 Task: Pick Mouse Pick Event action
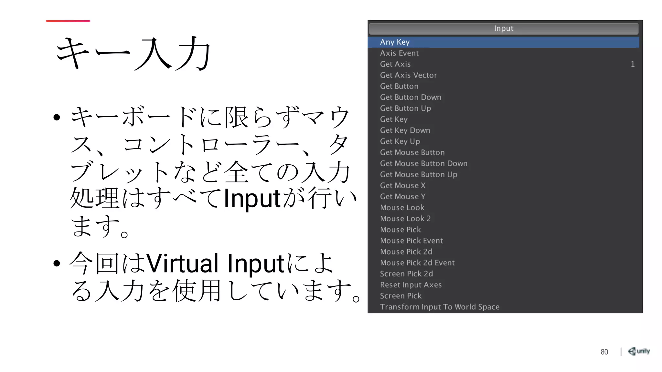point(411,241)
